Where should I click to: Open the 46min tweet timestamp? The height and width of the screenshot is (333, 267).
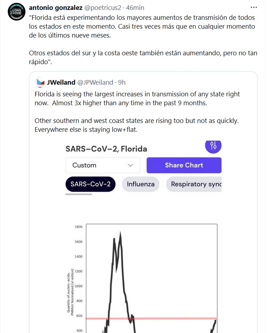click(135, 7)
